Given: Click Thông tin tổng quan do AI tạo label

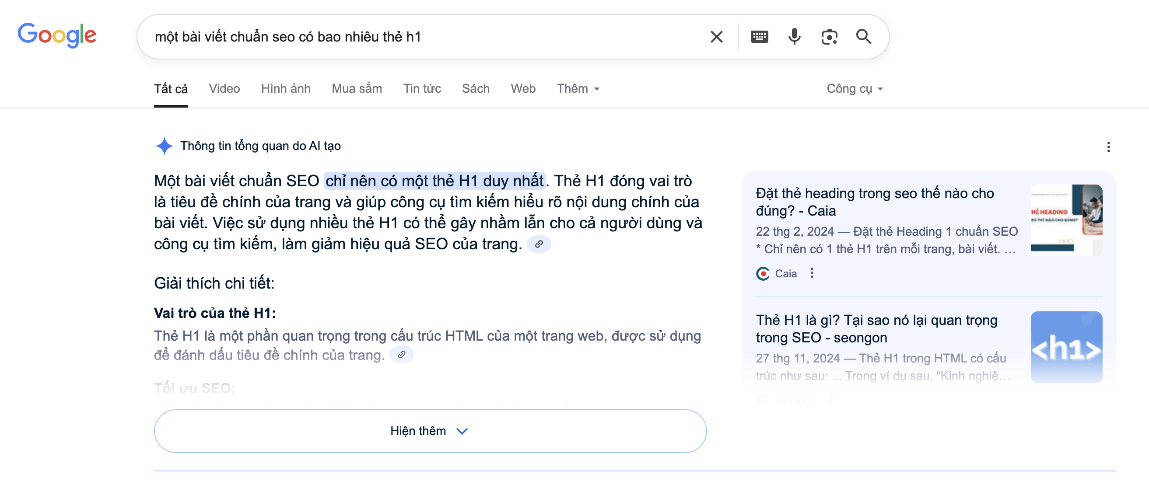Looking at the screenshot, I should [260, 146].
